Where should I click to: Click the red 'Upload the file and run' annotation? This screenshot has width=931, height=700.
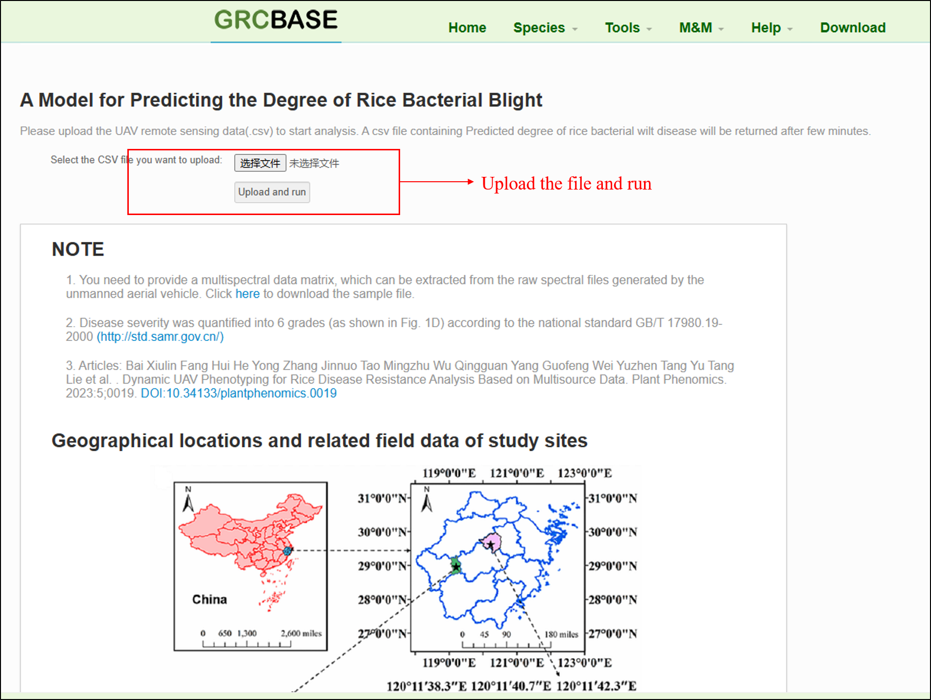pyautogui.click(x=566, y=184)
